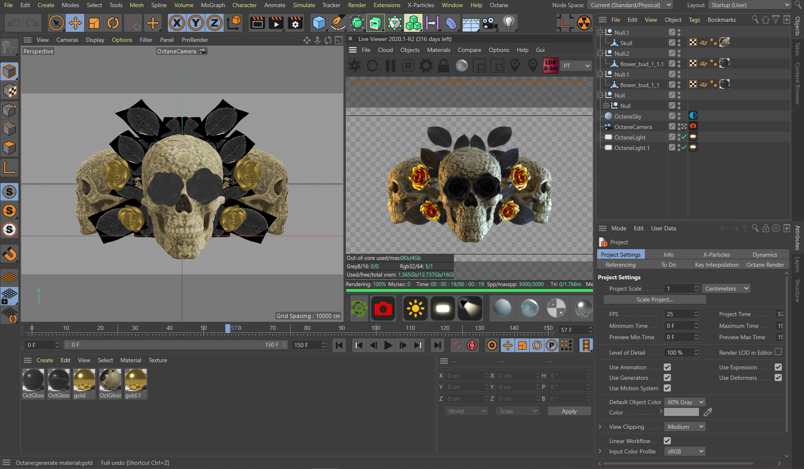The image size is (804, 469).
Task: Pause the Live Viewer render
Action: click(x=390, y=66)
